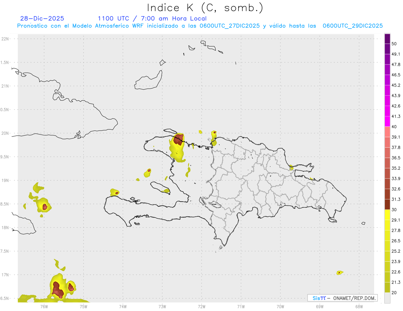Click the dark purple swatch above 50
This screenshot has height=311, width=403.
[x=387, y=39]
